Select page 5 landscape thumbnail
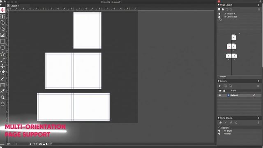This screenshot has height=148, width=263. [234, 56]
